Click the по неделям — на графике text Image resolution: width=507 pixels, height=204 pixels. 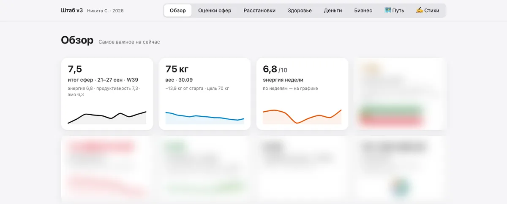[x=290, y=89]
